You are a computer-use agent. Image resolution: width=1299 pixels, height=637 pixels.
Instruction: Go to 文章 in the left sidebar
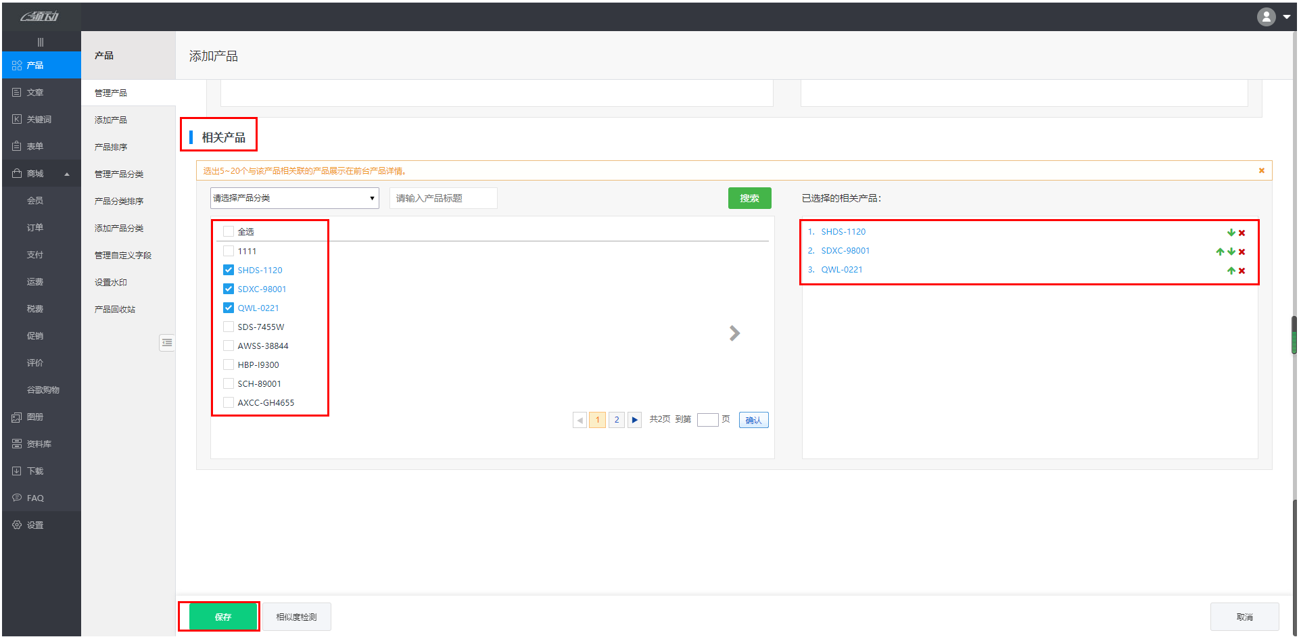click(x=35, y=93)
